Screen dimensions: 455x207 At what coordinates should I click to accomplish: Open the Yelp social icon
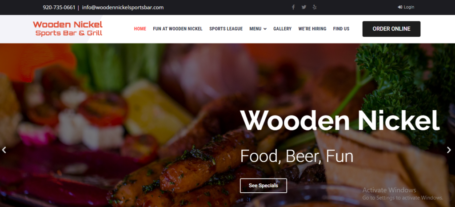(315, 7)
